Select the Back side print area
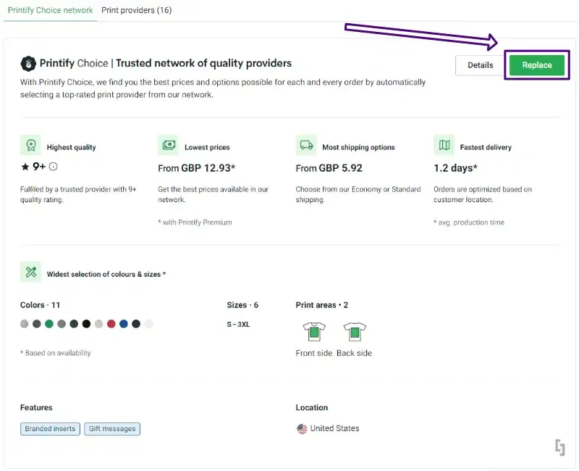579x471 pixels. 354,331
